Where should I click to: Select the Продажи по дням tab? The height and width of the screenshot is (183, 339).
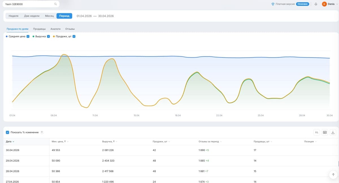click(x=18, y=29)
